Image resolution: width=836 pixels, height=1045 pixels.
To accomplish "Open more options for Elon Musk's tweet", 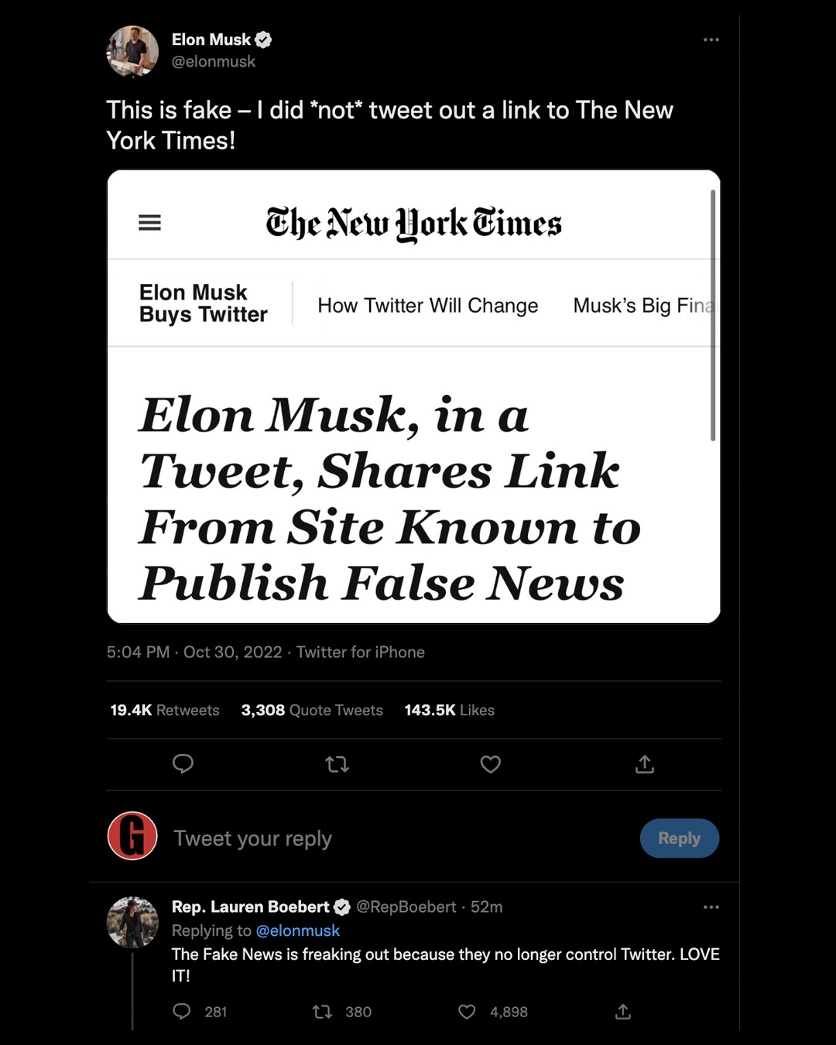I will [711, 39].
